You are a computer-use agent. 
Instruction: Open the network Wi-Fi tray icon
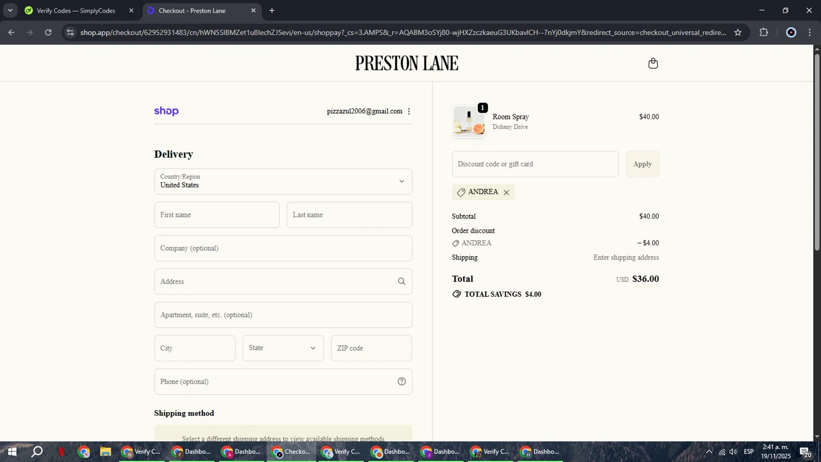coord(721,452)
